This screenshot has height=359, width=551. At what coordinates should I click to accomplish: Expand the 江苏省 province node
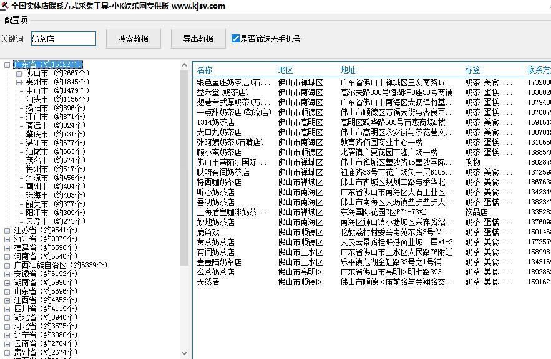click(x=7, y=231)
